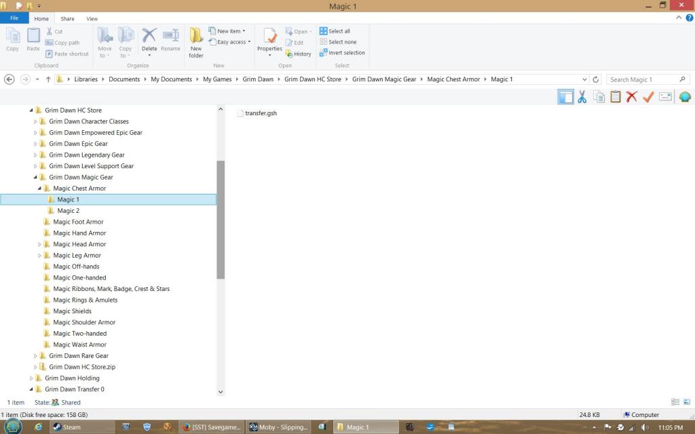Click Select all in the ribbon
695x434 pixels.
335,31
